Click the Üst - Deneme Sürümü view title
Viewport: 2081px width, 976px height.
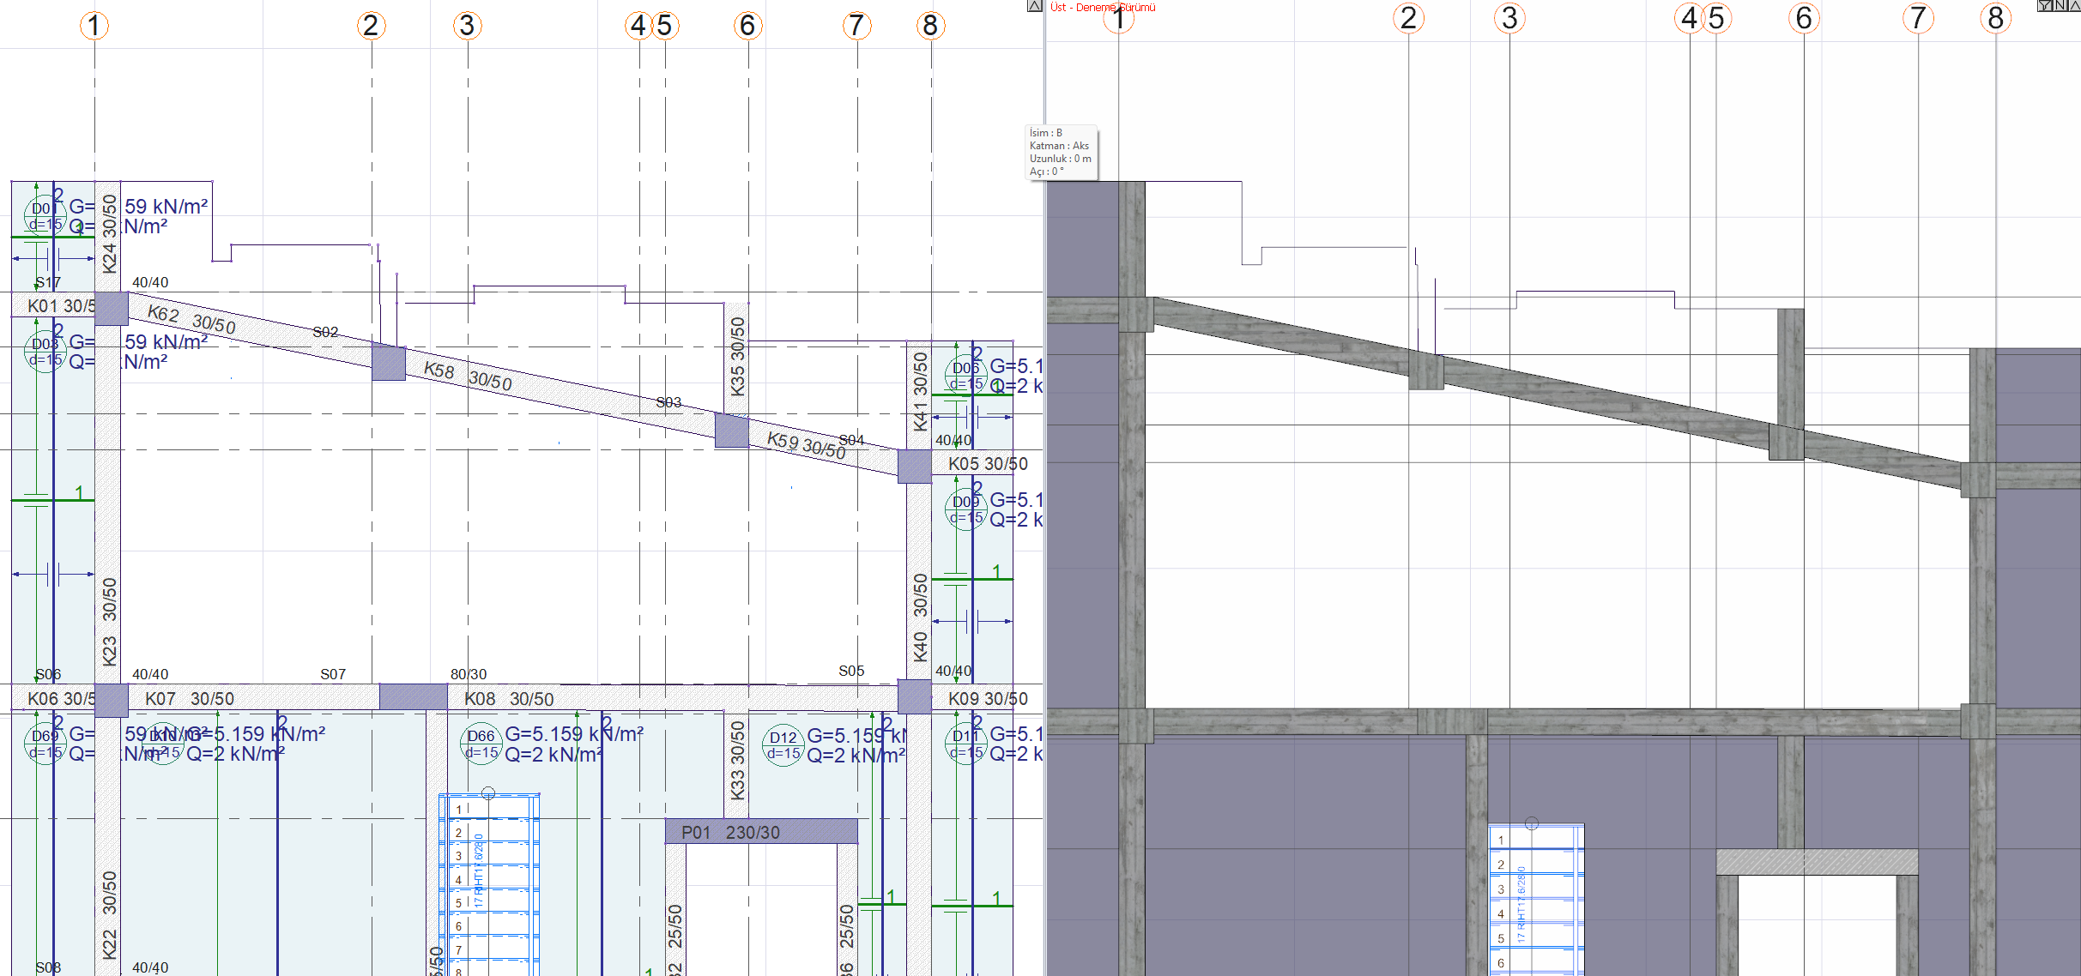tap(1103, 8)
